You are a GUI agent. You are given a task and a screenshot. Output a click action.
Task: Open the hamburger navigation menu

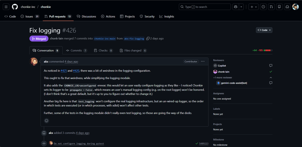tap(6, 7)
